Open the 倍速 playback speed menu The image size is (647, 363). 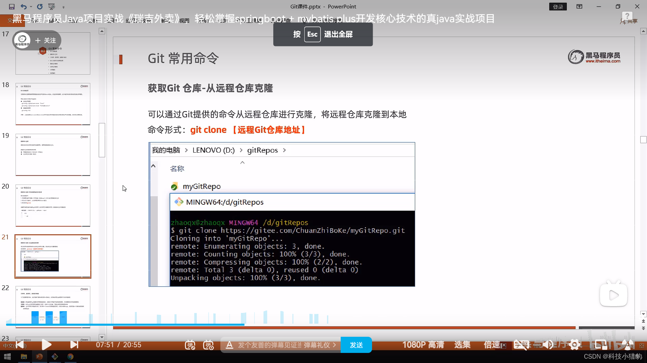point(492,345)
